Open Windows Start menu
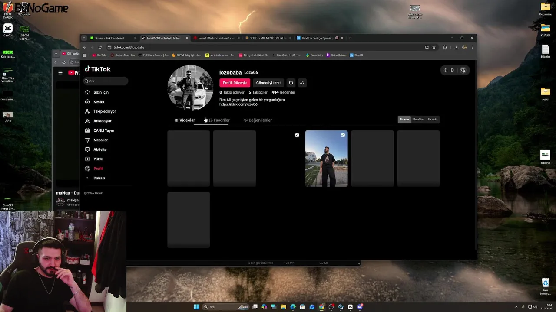 pyautogui.click(x=196, y=307)
